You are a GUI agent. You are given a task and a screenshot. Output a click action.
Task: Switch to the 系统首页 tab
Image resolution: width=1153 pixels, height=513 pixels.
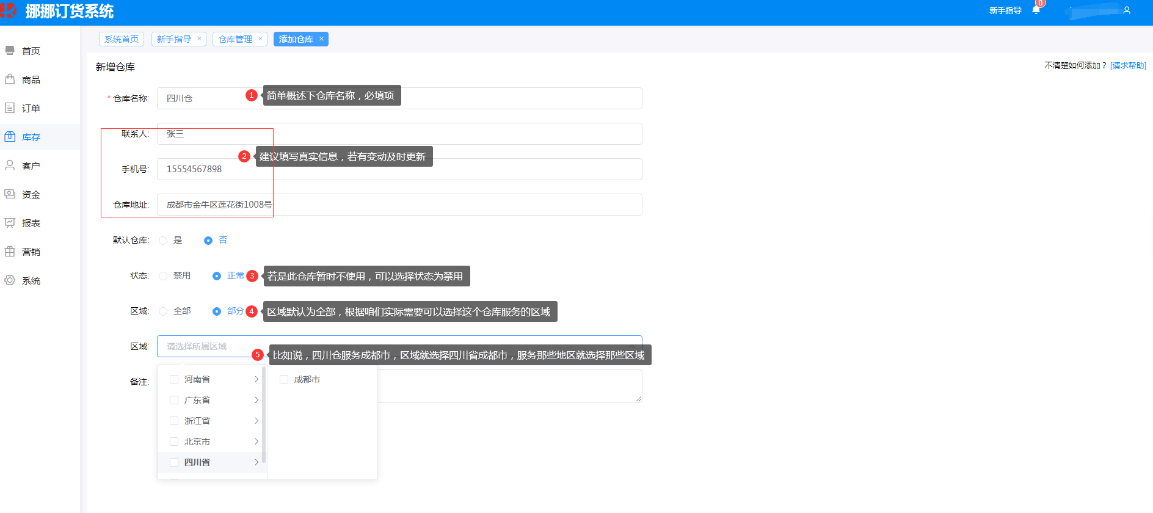pyautogui.click(x=122, y=39)
